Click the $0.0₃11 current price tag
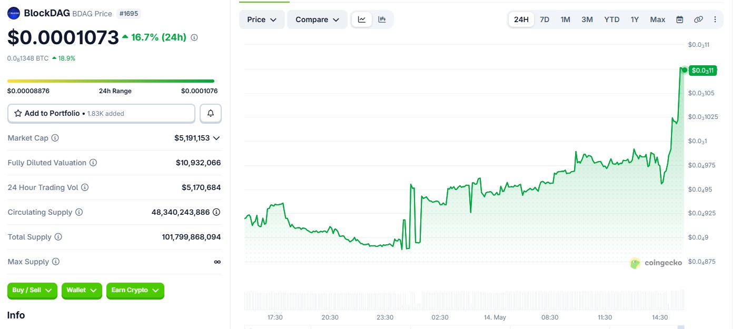This screenshot has height=329, width=740. tap(703, 70)
